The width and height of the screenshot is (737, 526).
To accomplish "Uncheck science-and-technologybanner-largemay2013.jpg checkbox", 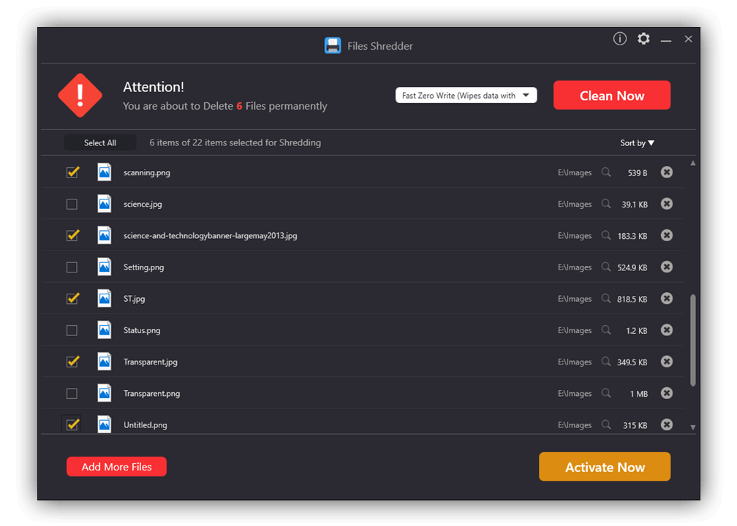I will click(x=72, y=235).
